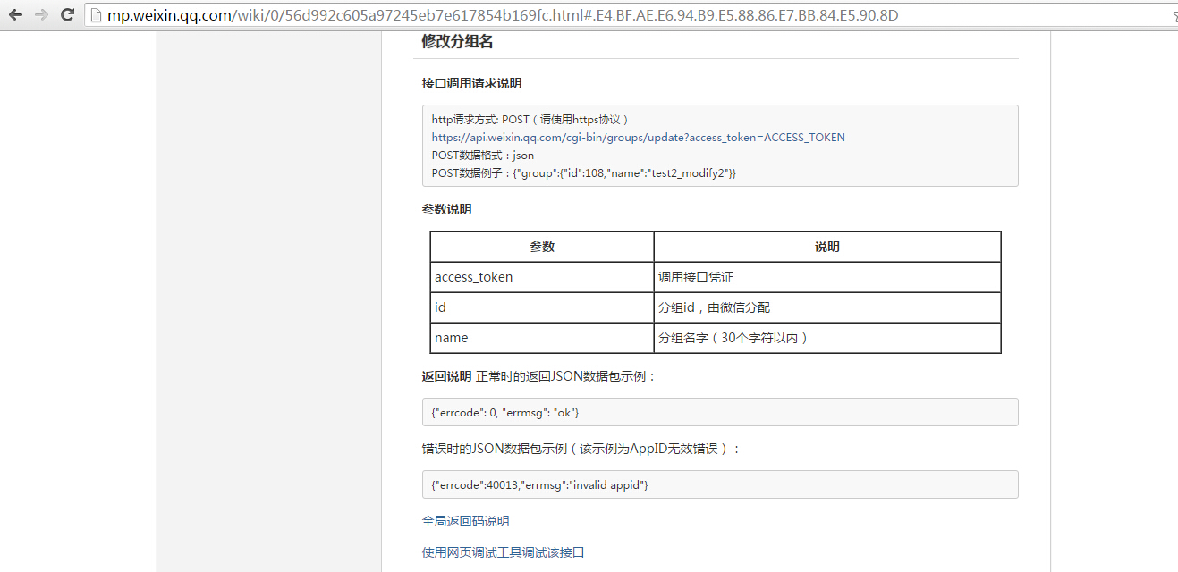
Task: Select the POST数据例子 JSON line
Action: point(583,173)
